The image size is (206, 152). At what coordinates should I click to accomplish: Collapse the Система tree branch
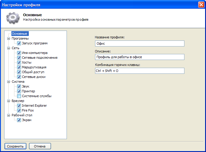[8, 82]
